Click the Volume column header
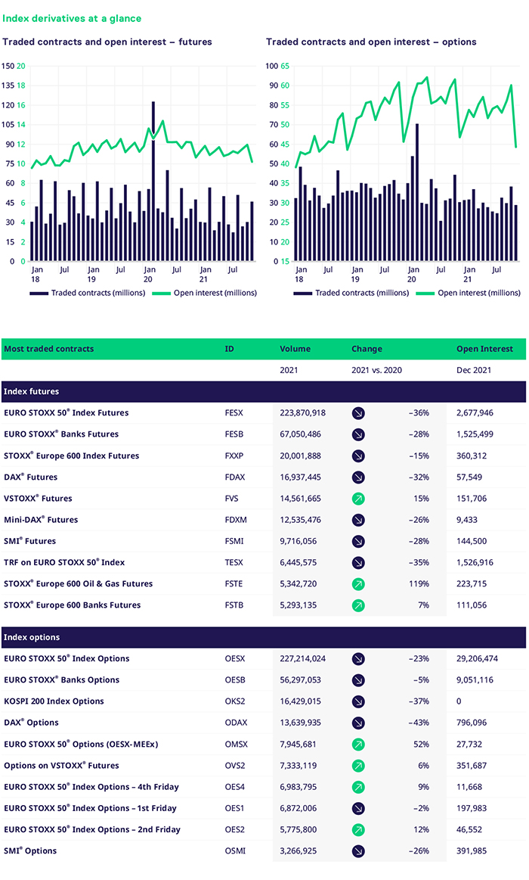 295,350
